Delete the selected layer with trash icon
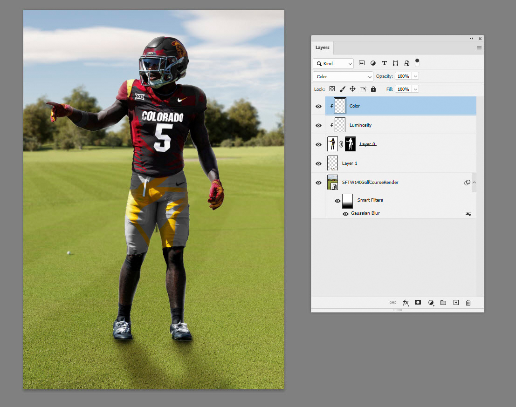The width and height of the screenshot is (516, 407). click(468, 302)
